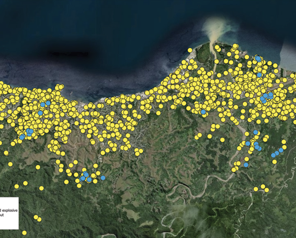Click the topmost yellow marker of the bottom-right trio

263,186
